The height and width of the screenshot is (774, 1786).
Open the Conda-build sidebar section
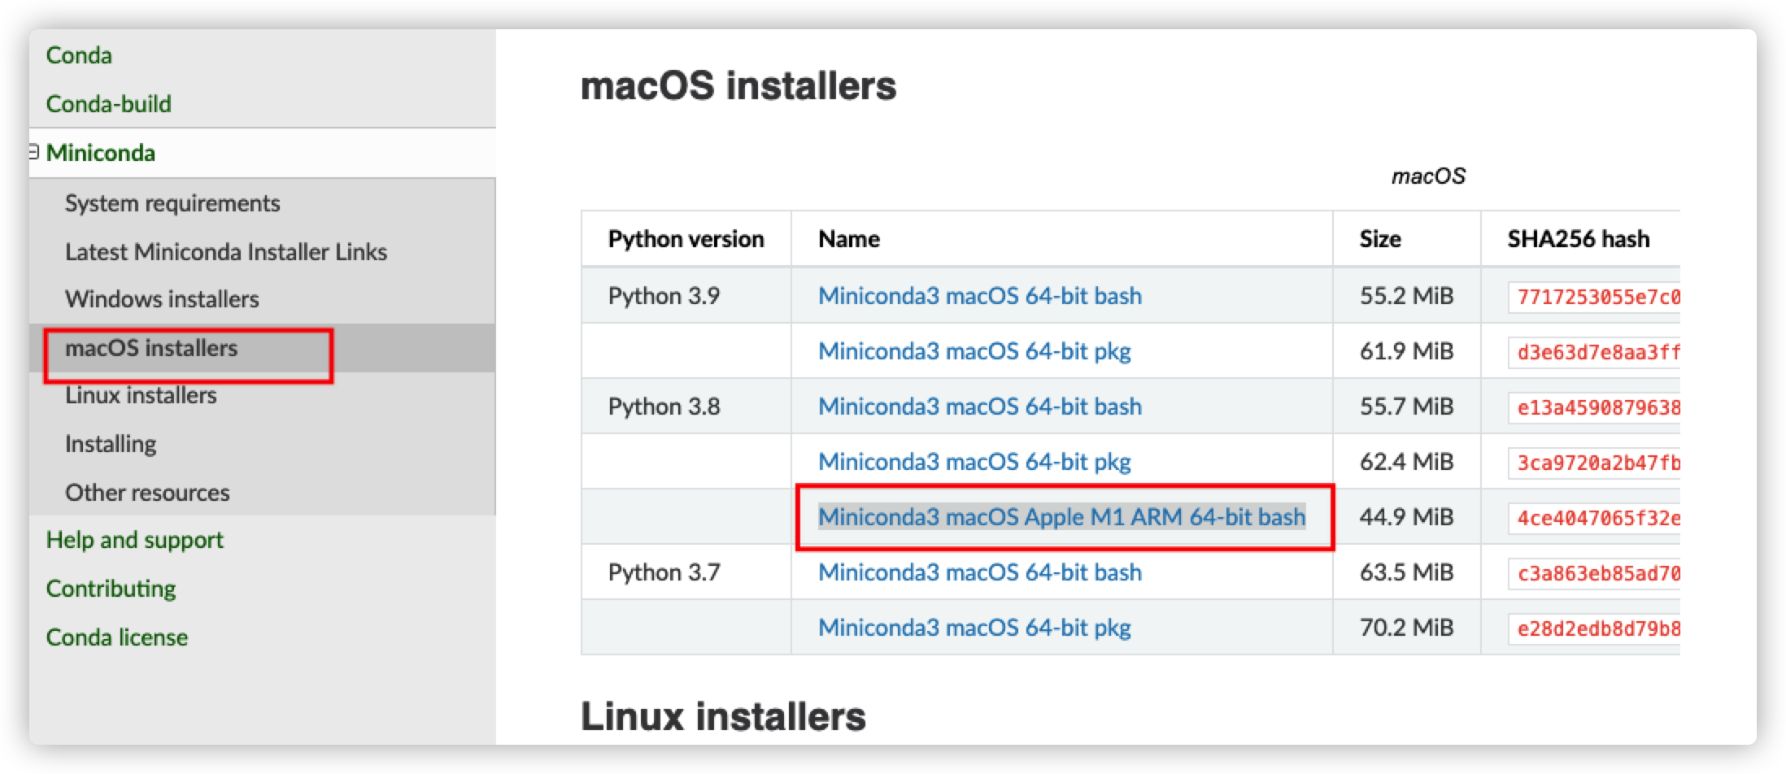(x=109, y=104)
